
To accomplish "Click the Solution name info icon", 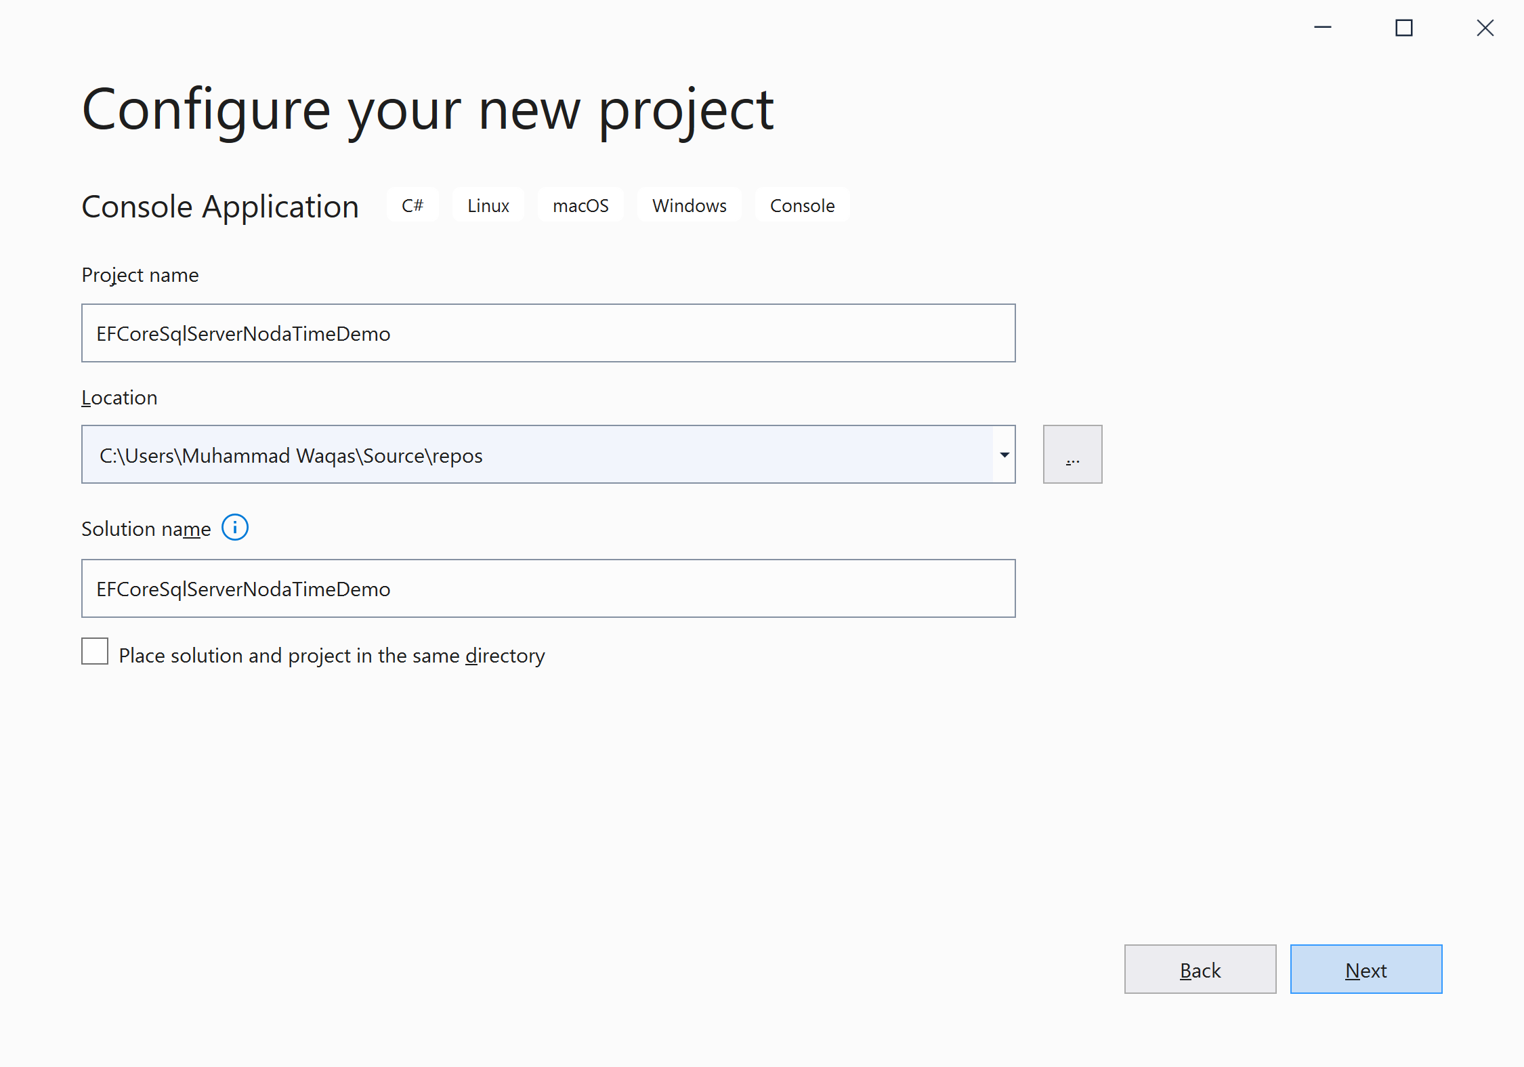I will click(235, 528).
